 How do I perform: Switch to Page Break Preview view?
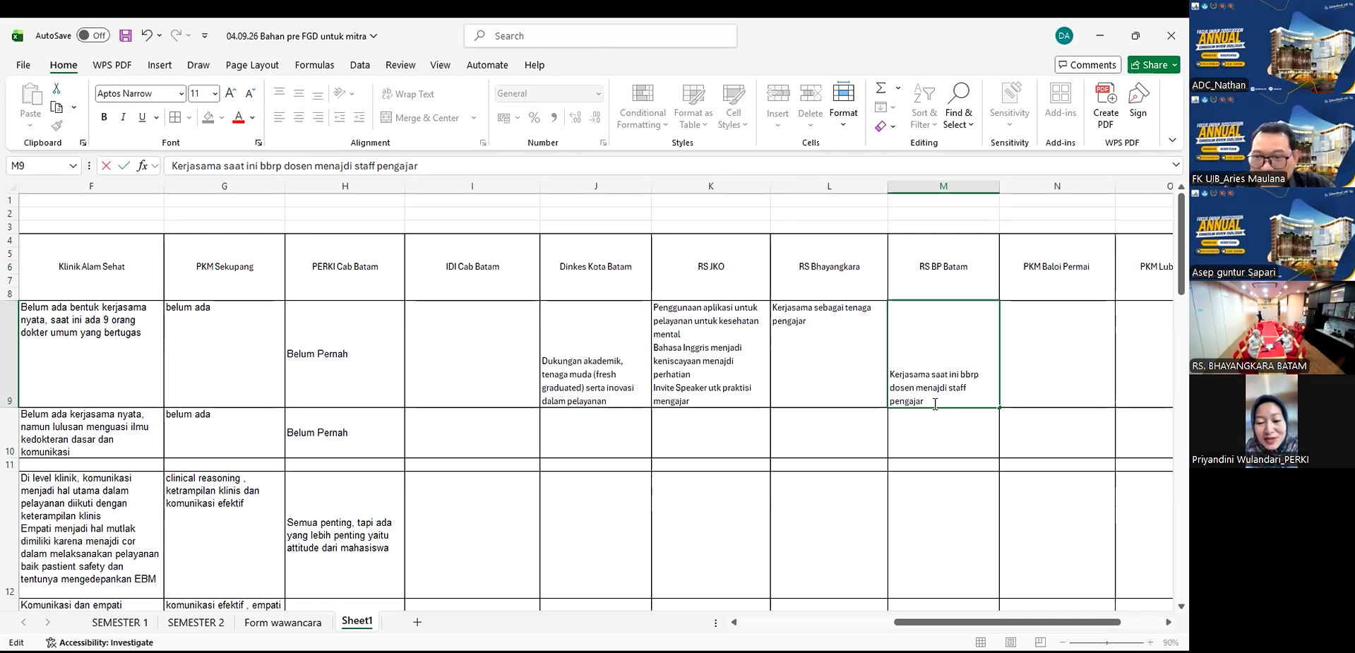tap(1040, 642)
